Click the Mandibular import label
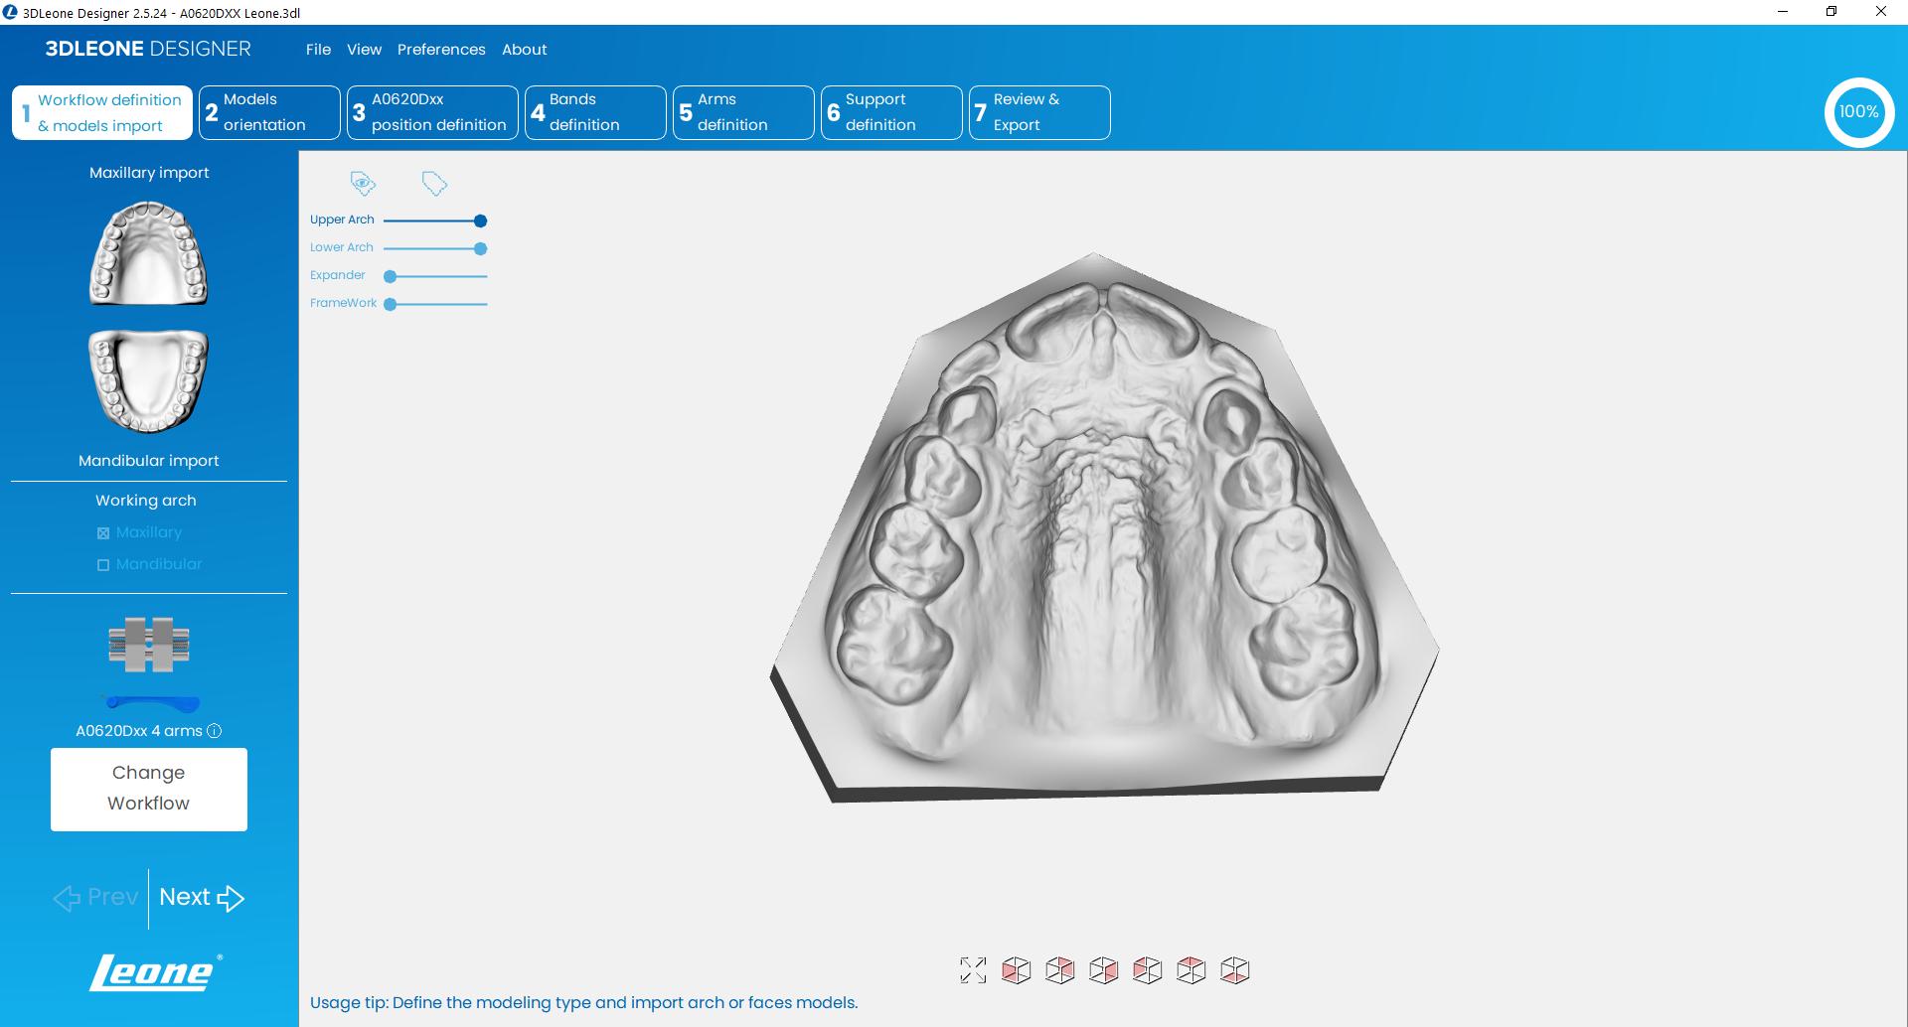 [149, 461]
